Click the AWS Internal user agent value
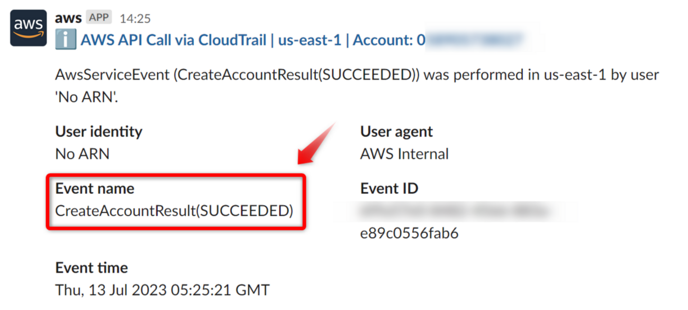 click(404, 154)
